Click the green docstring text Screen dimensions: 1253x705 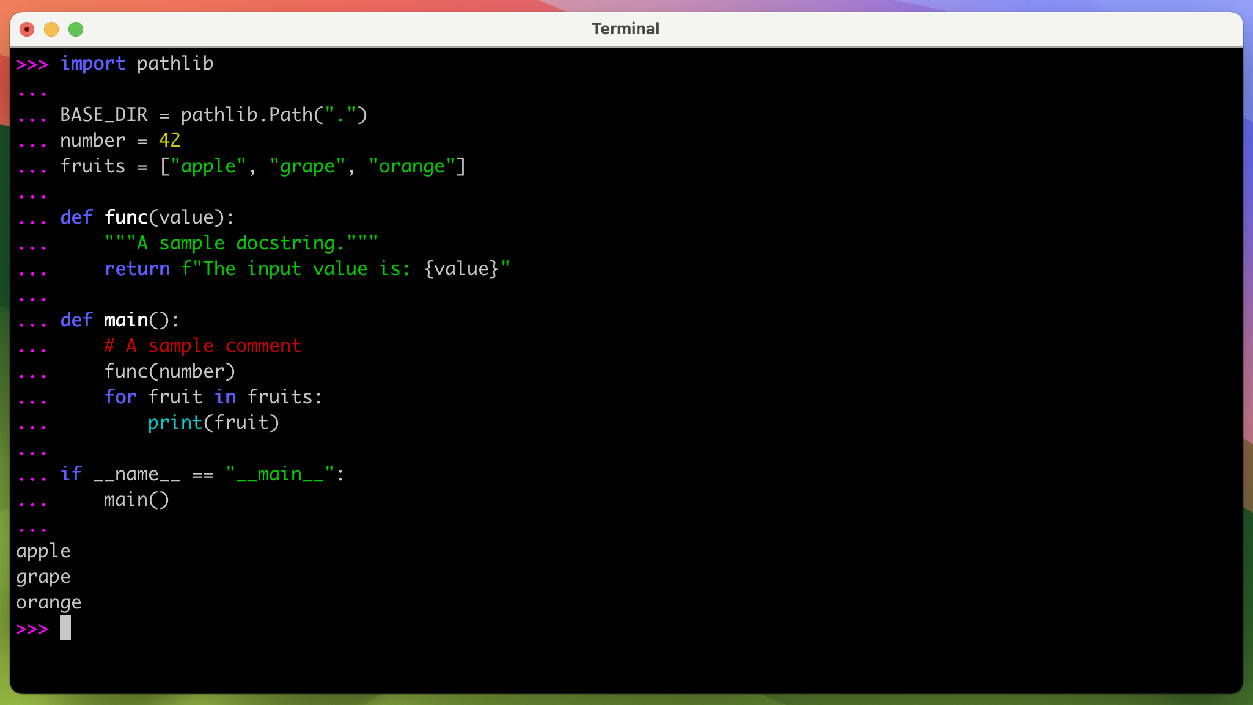(x=241, y=243)
